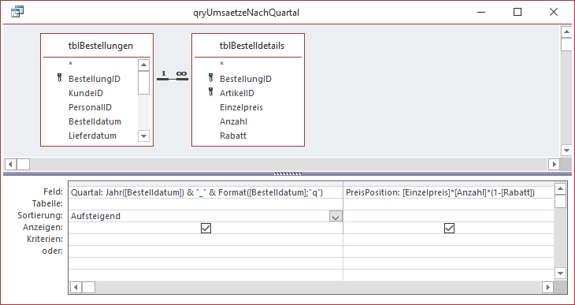The height and width of the screenshot is (305, 575).
Task: Select the ArtikelID field in tblBestelldetails
Action: tap(237, 93)
